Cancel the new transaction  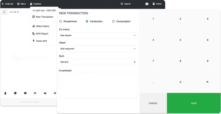coord(153,103)
